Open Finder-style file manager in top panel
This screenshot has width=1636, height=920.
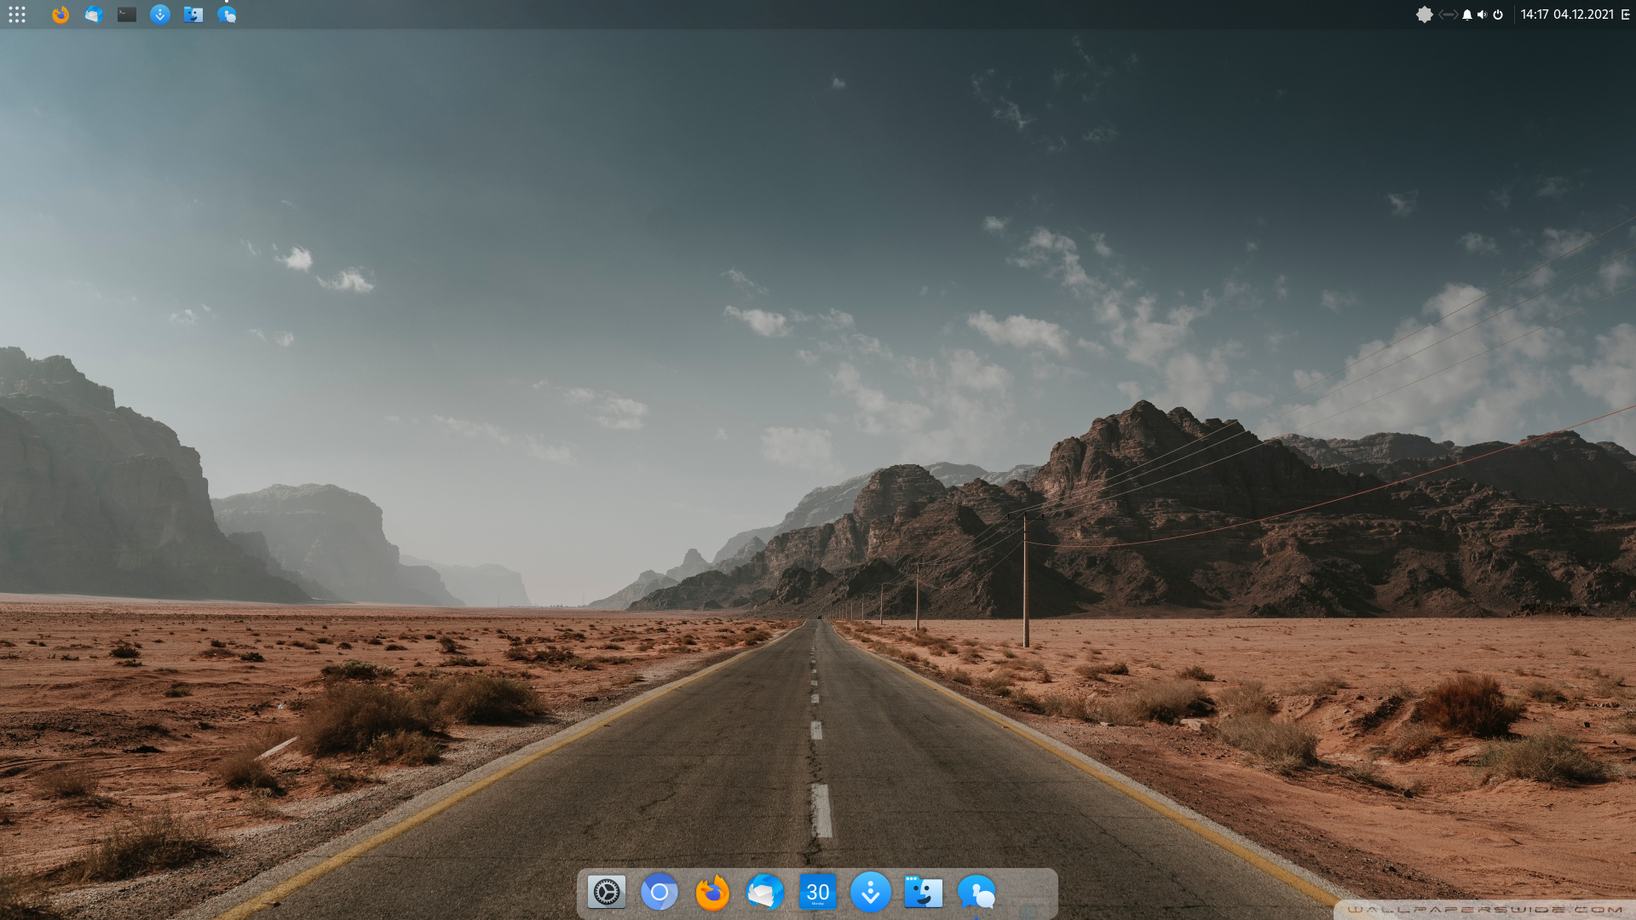193,14
